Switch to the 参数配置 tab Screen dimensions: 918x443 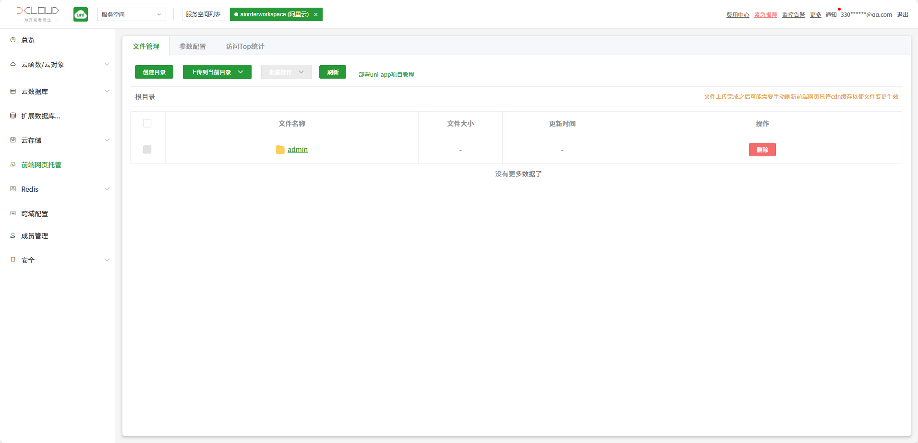coord(193,47)
